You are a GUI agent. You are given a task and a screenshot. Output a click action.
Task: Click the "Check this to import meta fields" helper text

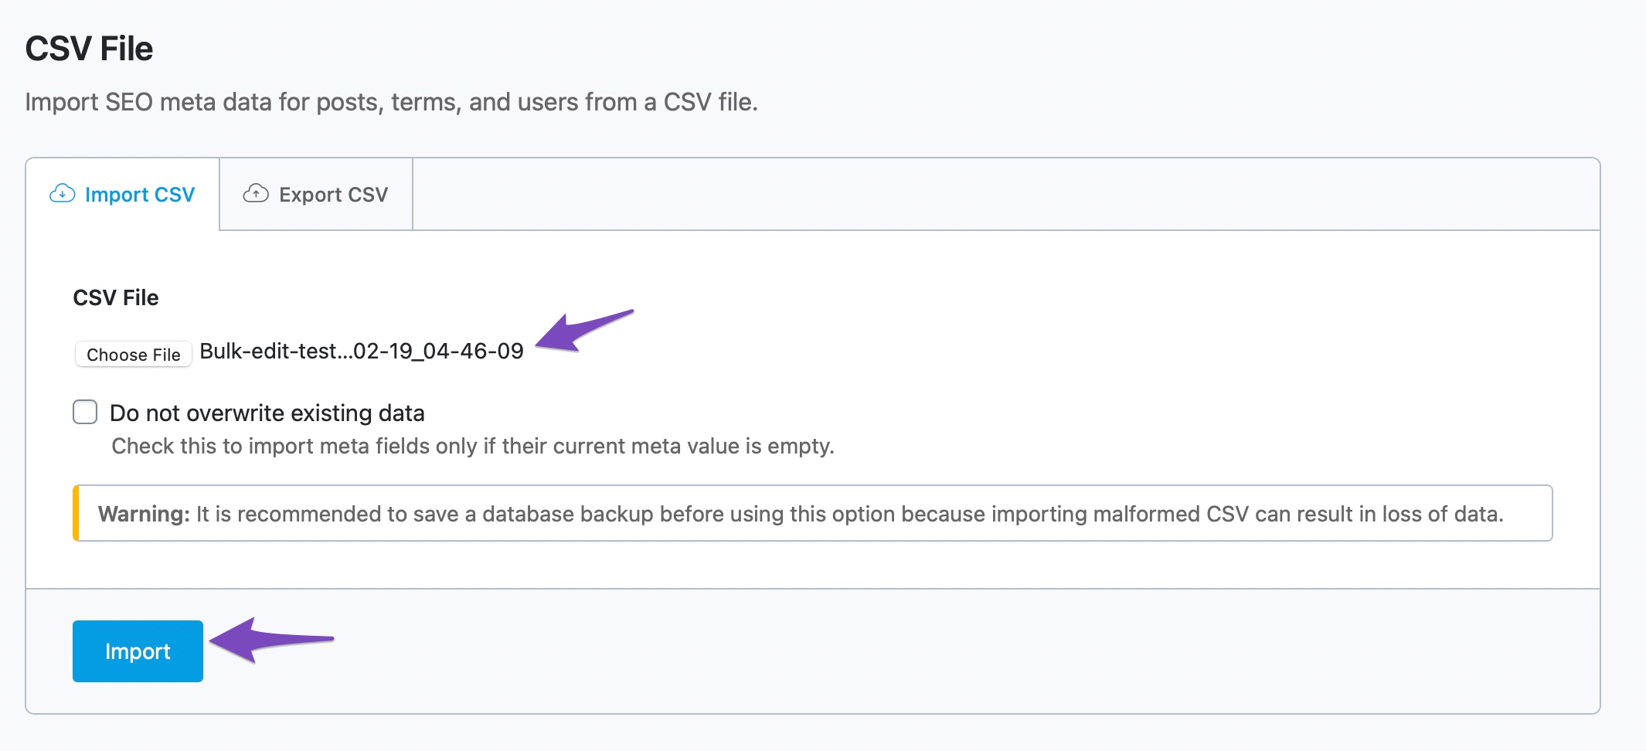pyautogui.click(x=473, y=447)
